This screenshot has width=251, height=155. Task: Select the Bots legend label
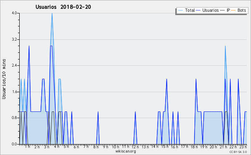point(241,10)
